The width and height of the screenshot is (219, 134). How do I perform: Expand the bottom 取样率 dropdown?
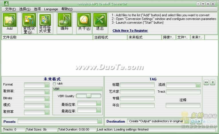[47, 112]
